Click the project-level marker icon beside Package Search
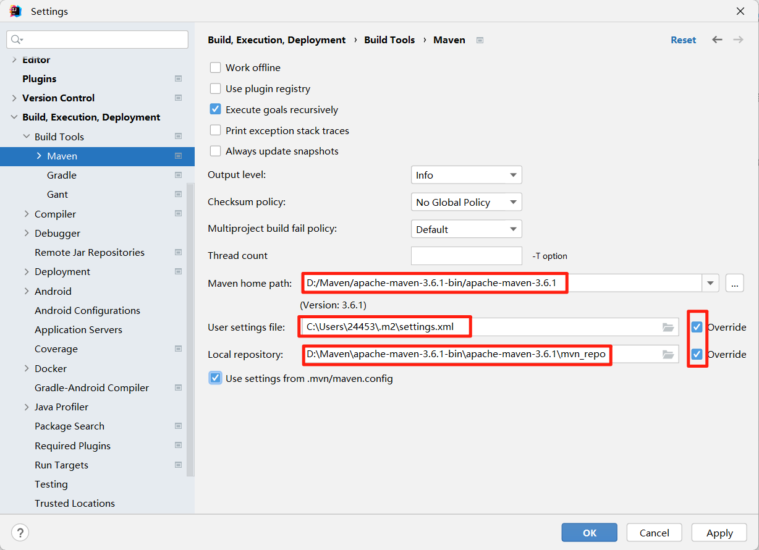 pyautogui.click(x=178, y=426)
